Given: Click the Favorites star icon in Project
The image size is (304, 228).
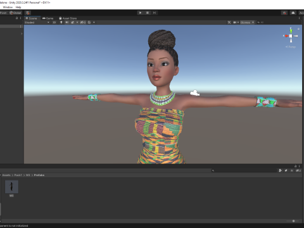Looking at the screenshot, I should [x=292, y=170].
